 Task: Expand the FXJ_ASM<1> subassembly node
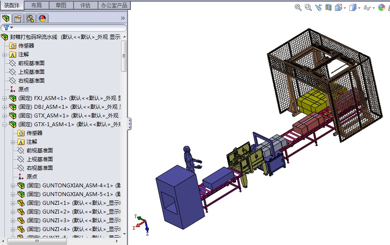(4, 99)
